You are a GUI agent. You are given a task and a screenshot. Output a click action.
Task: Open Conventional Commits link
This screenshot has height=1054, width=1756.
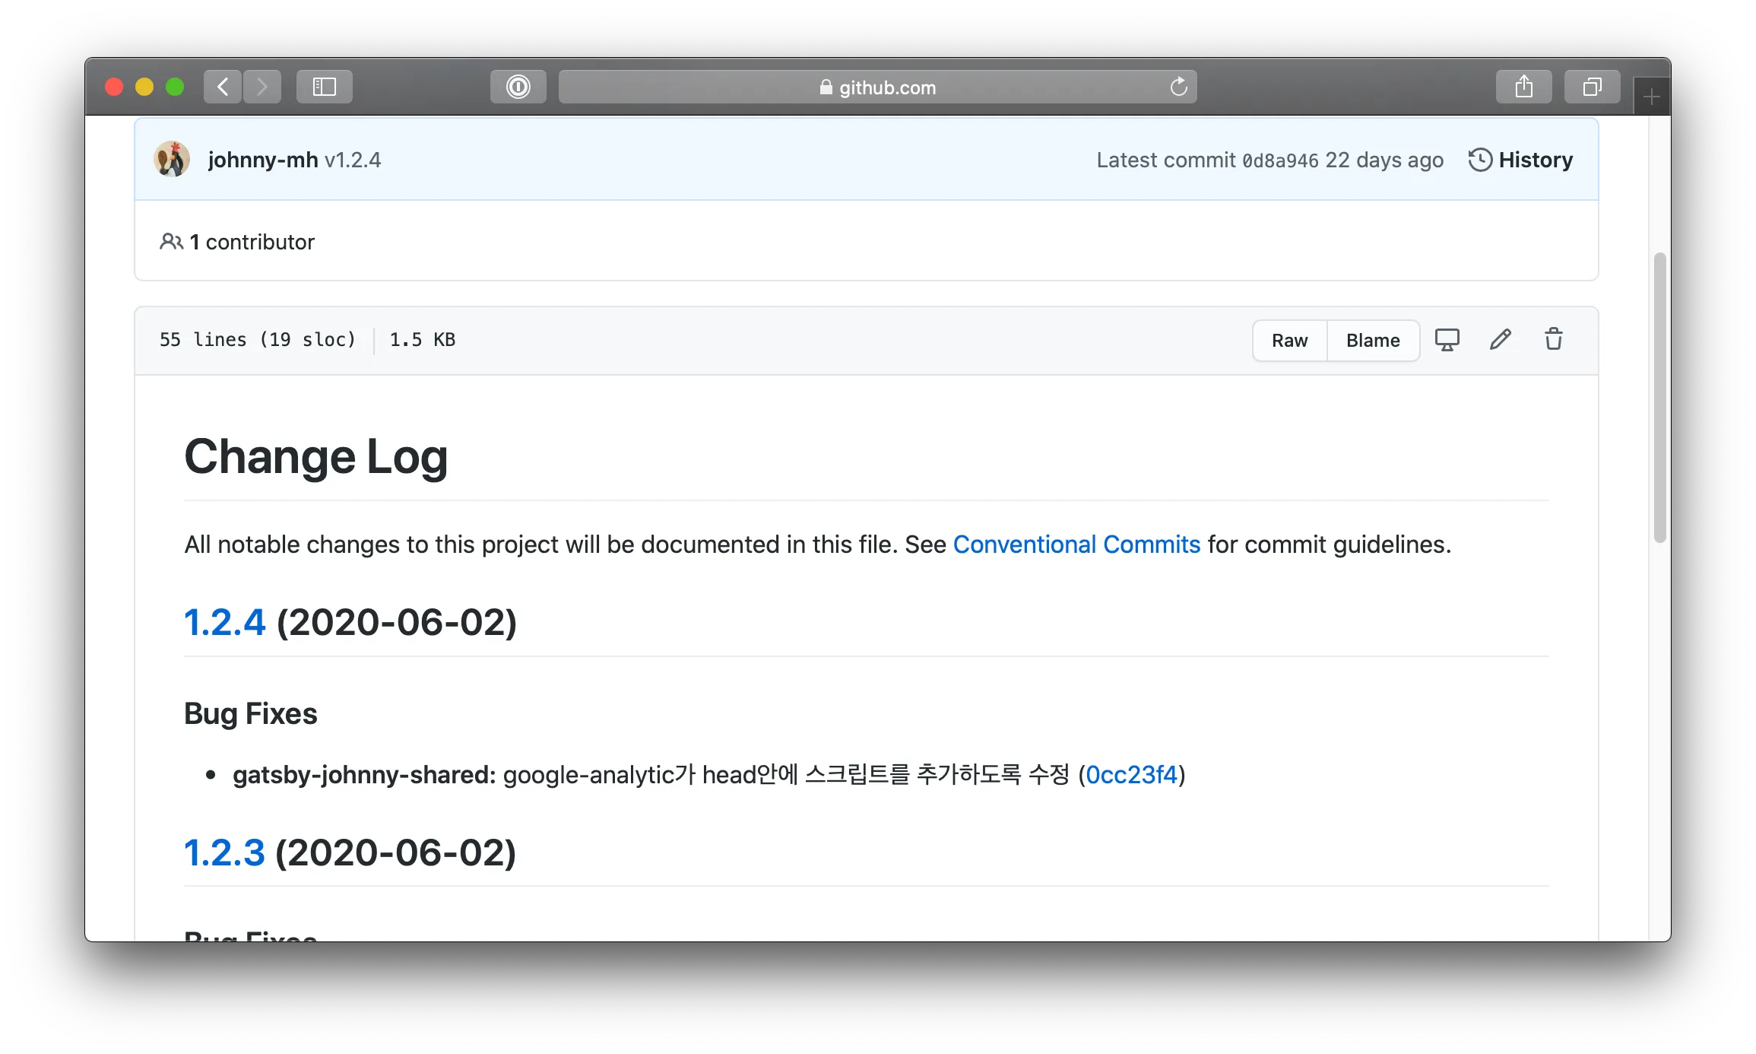[1076, 543]
